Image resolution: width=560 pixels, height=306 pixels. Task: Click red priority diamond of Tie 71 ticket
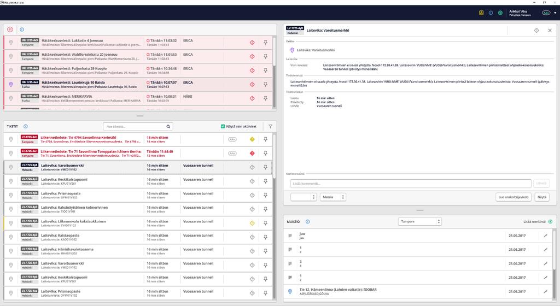coord(252,153)
